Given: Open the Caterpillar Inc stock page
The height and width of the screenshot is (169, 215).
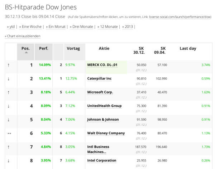Looking at the screenshot, I should (99, 78).
